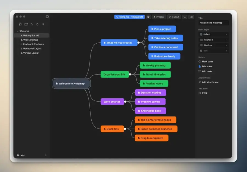Click Add tasks in Status section
This screenshot has height=172, width=247.
click(207, 71)
